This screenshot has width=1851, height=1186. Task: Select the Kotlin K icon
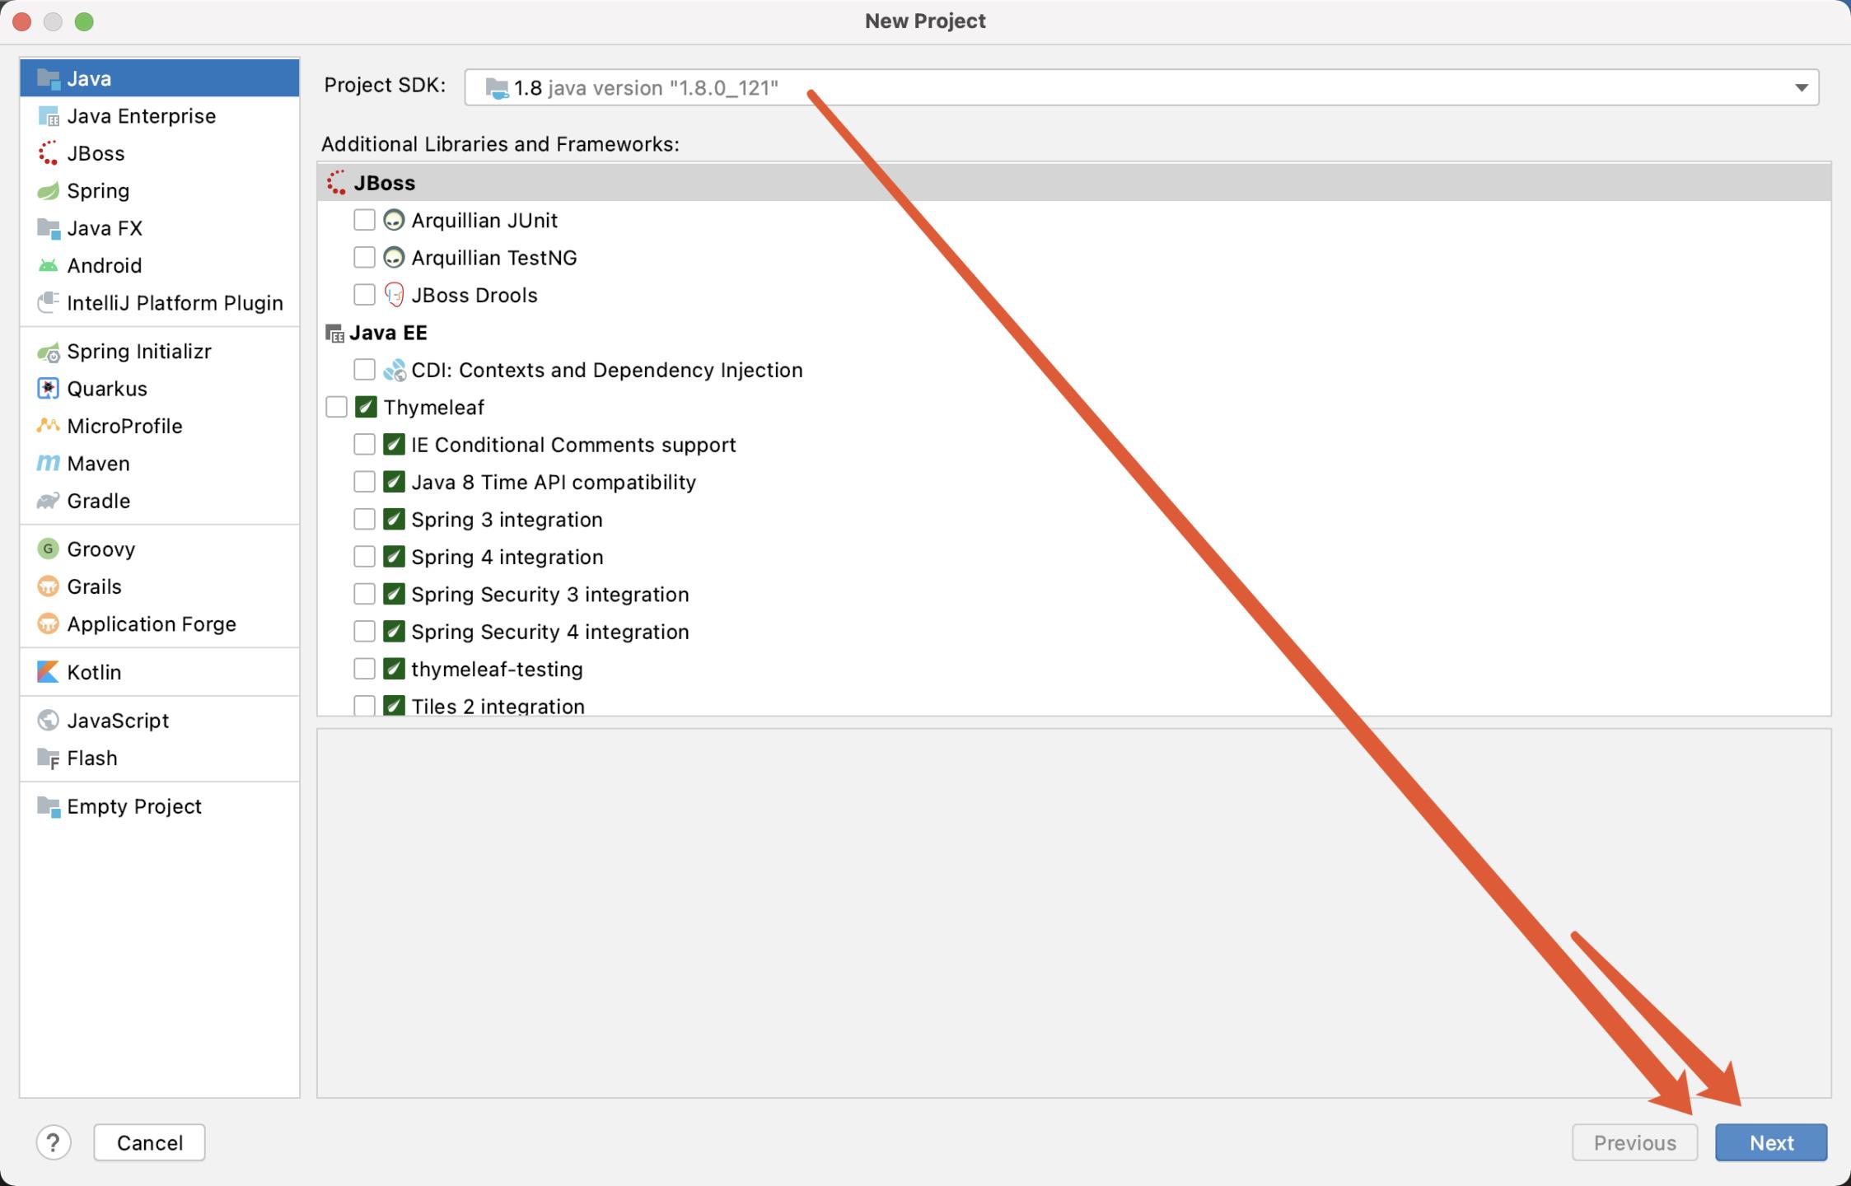(49, 672)
